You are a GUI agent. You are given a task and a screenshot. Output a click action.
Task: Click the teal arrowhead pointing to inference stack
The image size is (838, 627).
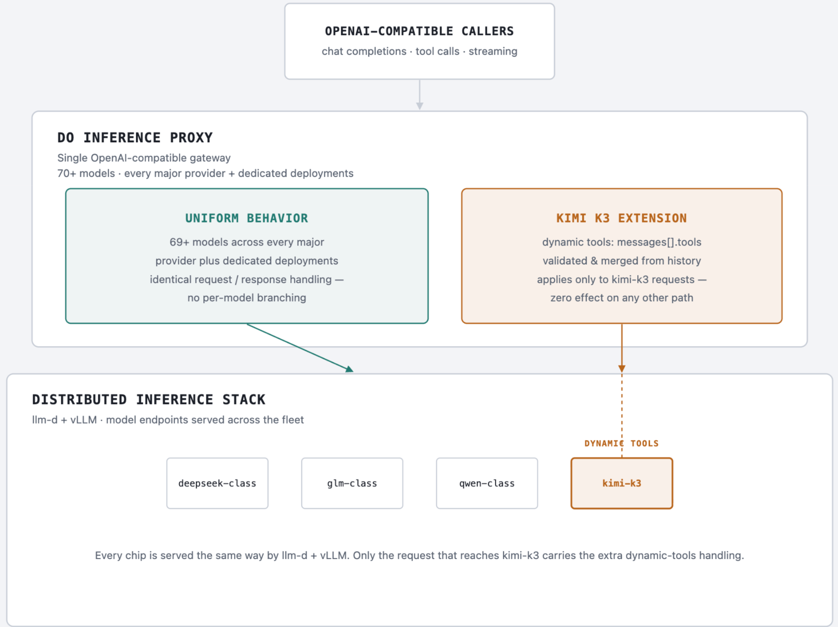(349, 369)
